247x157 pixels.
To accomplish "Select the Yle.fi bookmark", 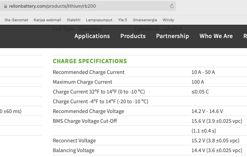I will pyautogui.click(x=123, y=20).
